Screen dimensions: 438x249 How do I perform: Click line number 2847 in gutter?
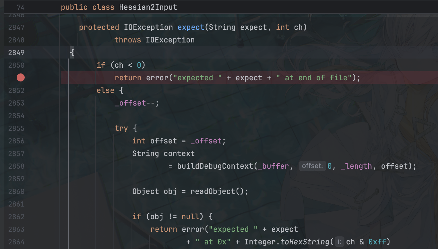click(x=16, y=27)
